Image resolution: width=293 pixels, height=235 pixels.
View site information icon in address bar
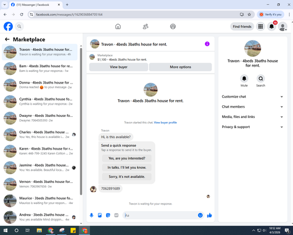[x=32, y=15]
